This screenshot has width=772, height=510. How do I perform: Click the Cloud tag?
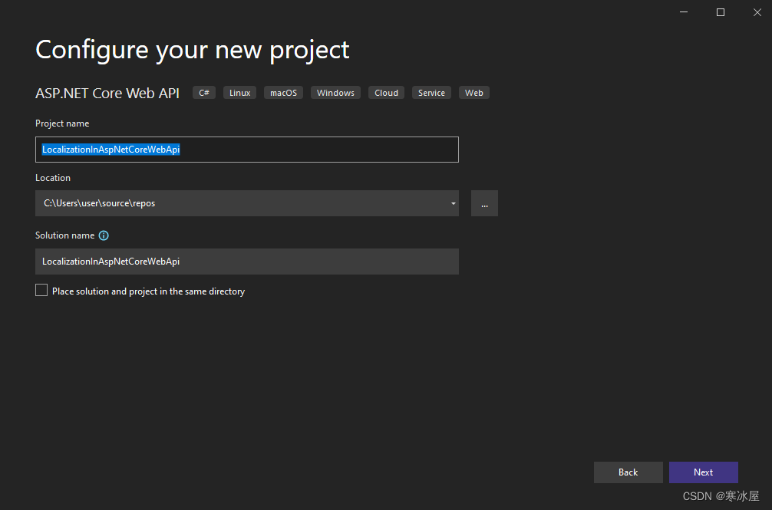(x=386, y=93)
